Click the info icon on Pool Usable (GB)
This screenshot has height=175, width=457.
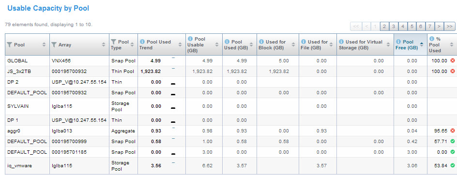coord(190,39)
